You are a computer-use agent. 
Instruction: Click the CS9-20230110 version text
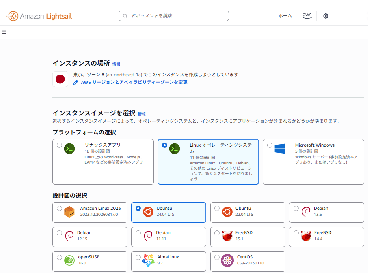251,263
